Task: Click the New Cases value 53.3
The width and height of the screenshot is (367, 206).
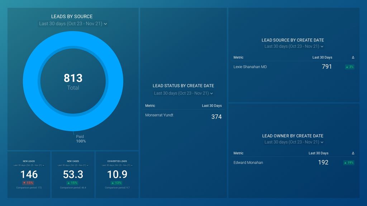Action: coord(73,175)
